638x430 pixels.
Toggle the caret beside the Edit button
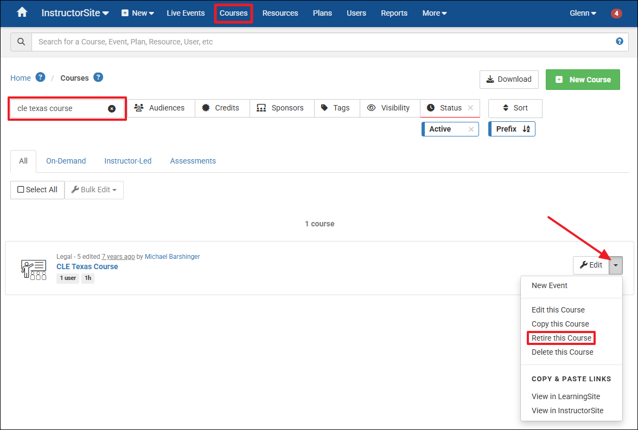pyautogui.click(x=616, y=265)
